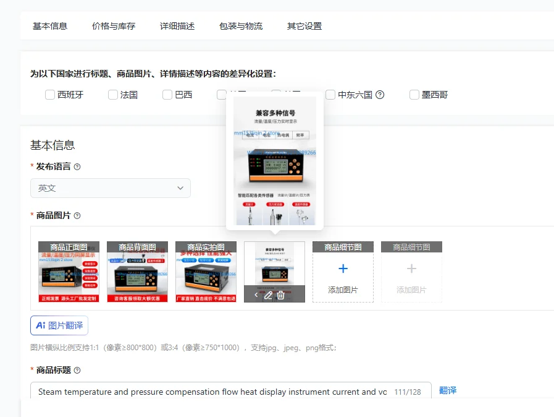Click the 111/128 character counter

tap(408, 392)
